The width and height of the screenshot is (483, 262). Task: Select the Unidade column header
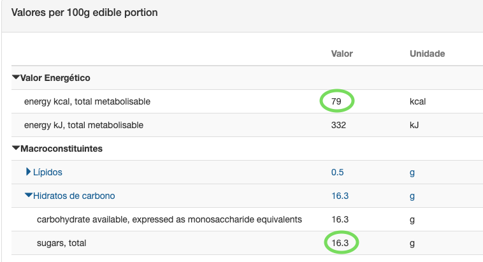pos(428,54)
